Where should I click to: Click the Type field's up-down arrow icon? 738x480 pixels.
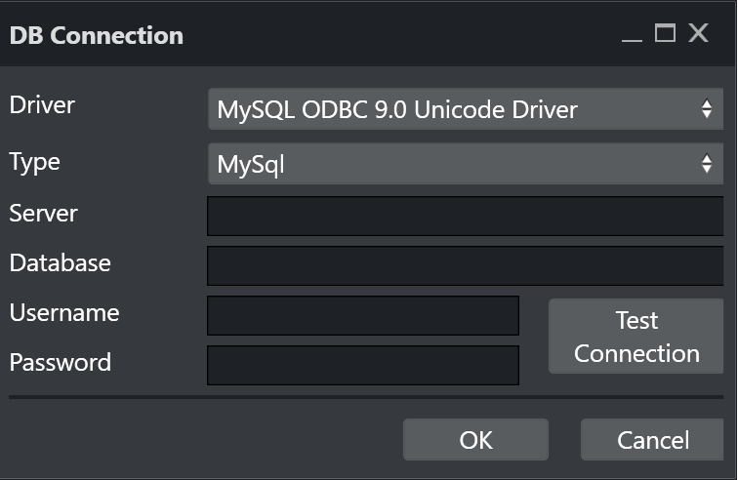(707, 164)
